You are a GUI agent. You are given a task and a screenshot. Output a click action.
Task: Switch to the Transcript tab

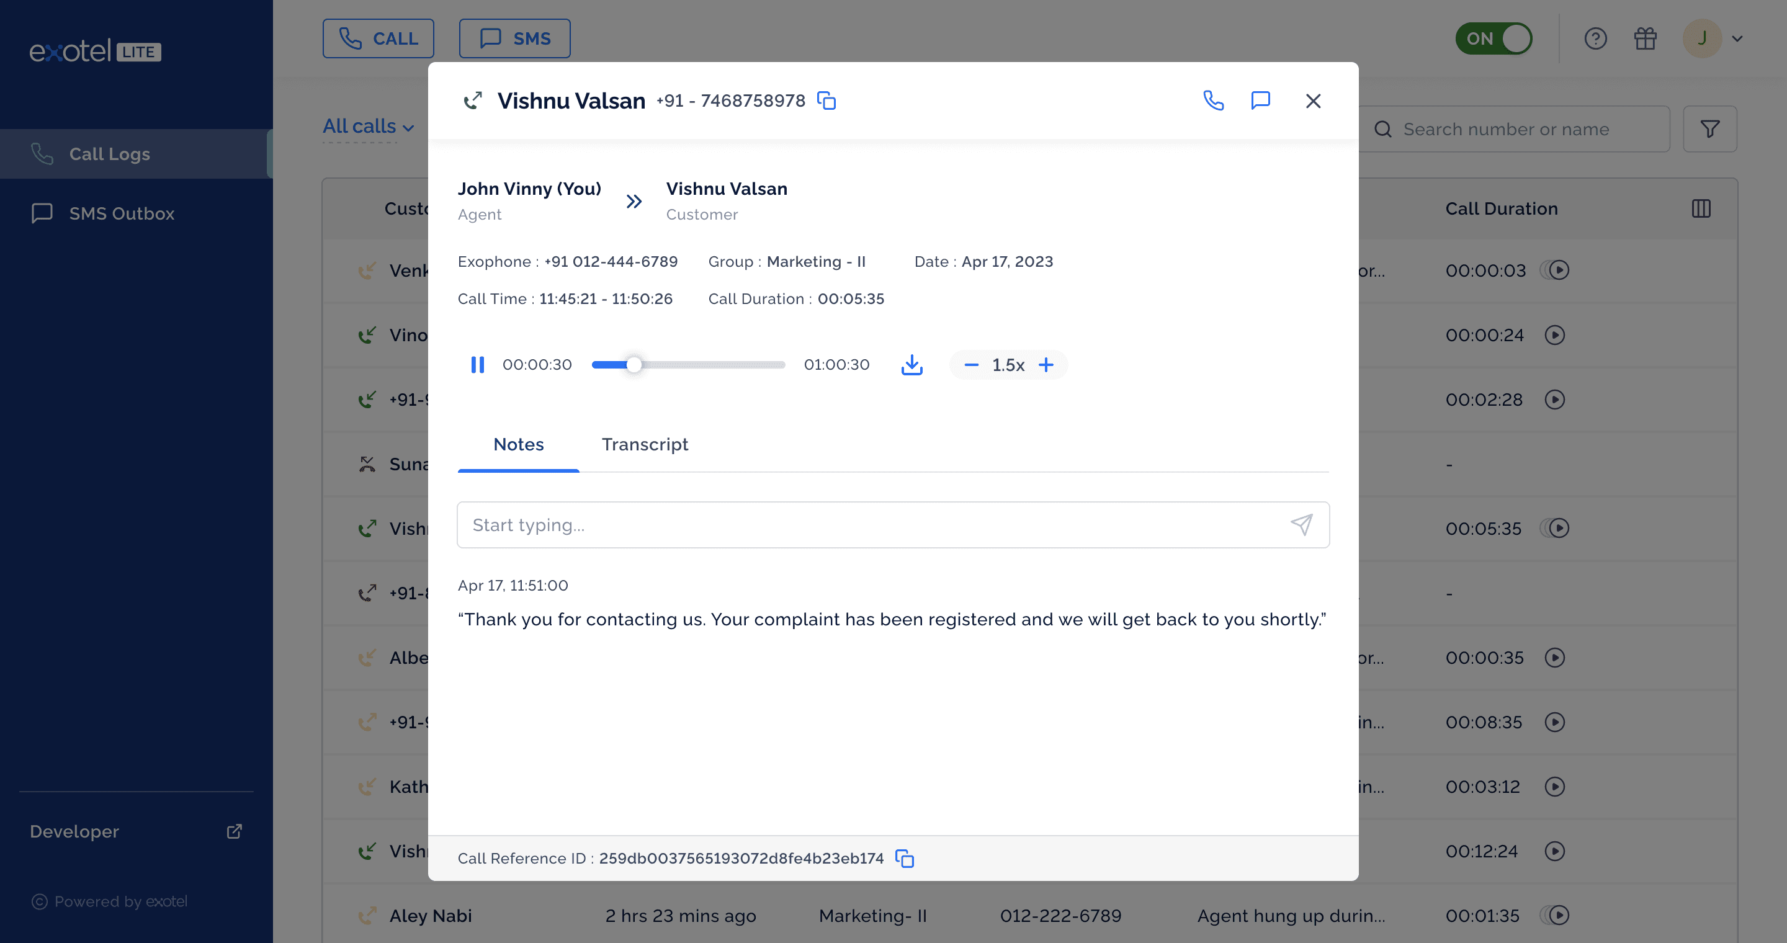click(x=645, y=444)
